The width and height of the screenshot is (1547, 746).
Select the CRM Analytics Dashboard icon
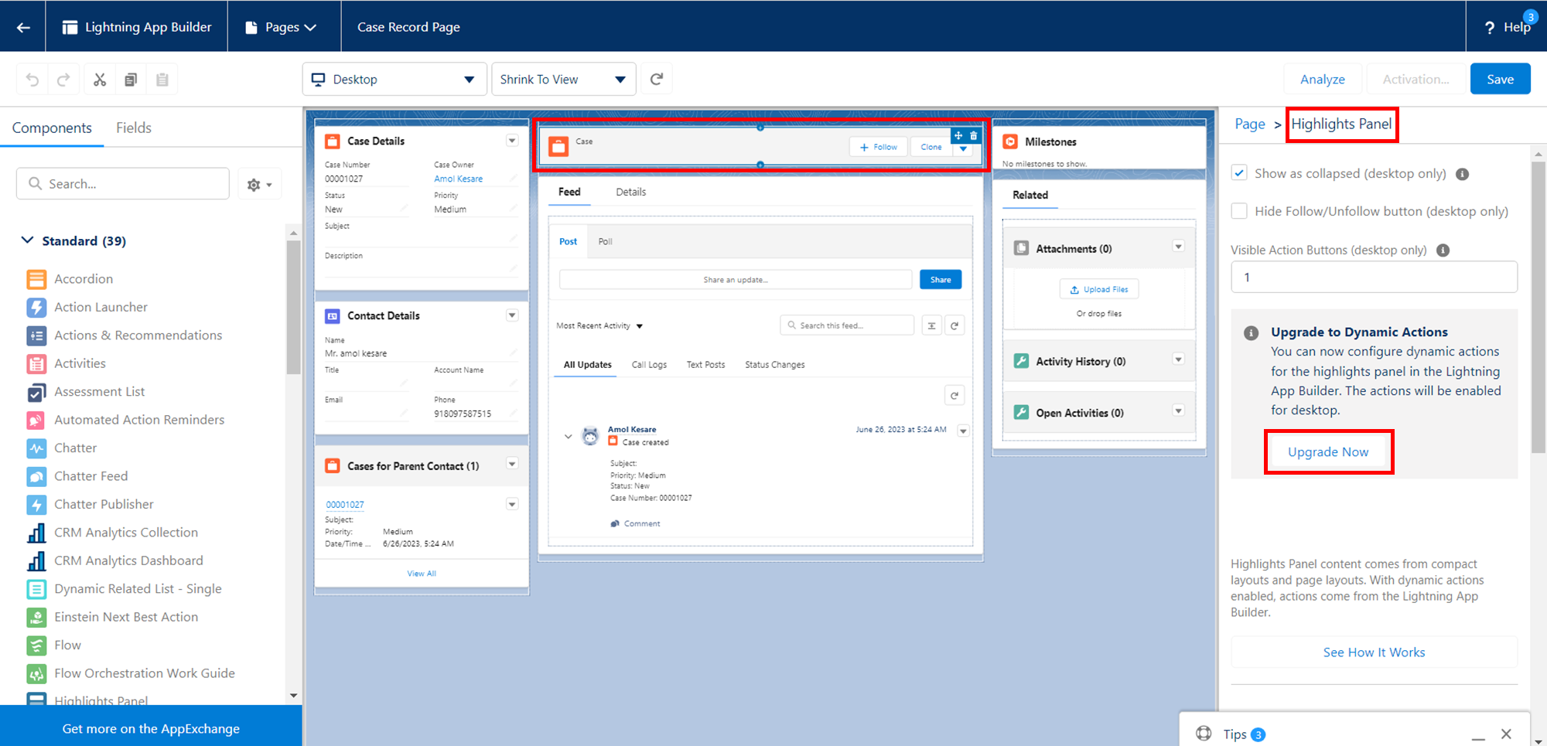pyautogui.click(x=36, y=560)
